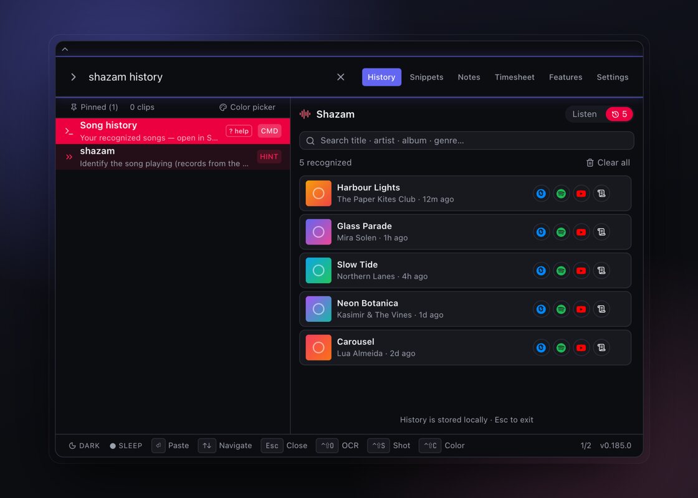The image size is (698, 498).
Task: Click the Esc Close key hint
Action: point(284,446)
